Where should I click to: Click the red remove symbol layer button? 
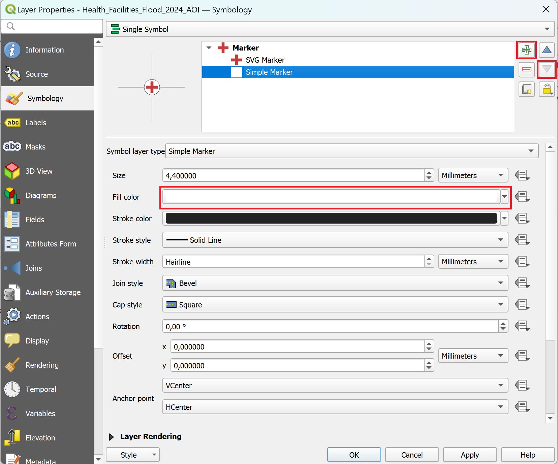[526, 70]
